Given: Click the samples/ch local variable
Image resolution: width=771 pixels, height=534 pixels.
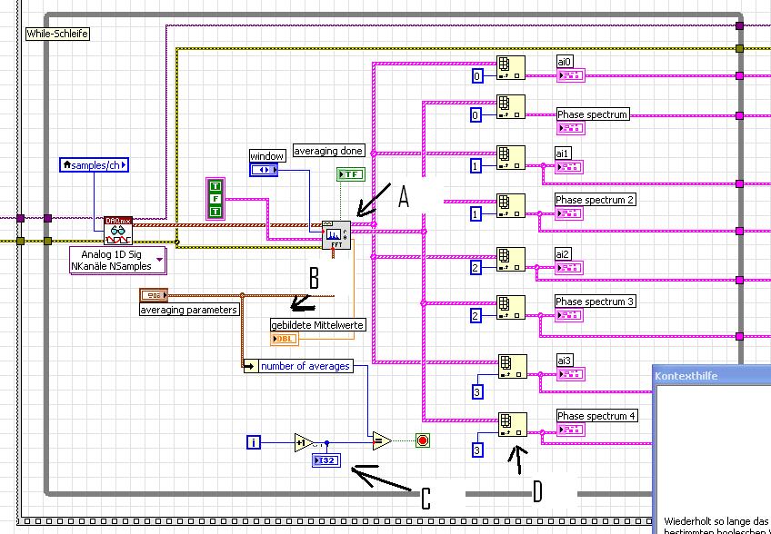Looking at the screenshot, I should (94, 165).
